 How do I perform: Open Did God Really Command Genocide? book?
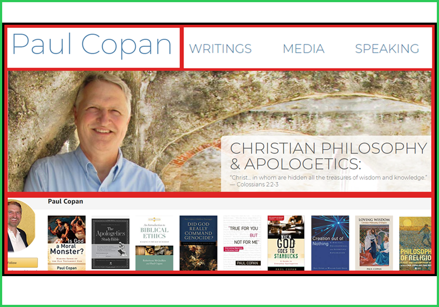click(198, 243)
